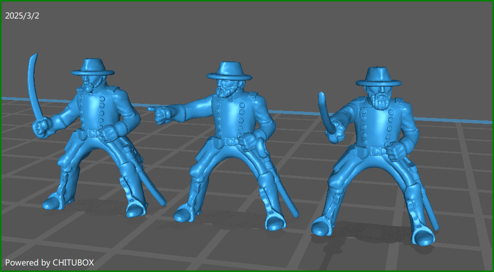This screenshot has height=272, width=494.
Task: Click the 2025/3/2 date label
Action: point(22,16)
